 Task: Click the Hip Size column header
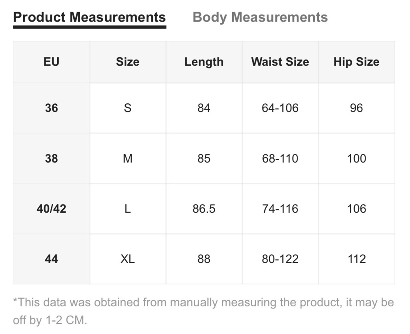[x=356, y=62]
